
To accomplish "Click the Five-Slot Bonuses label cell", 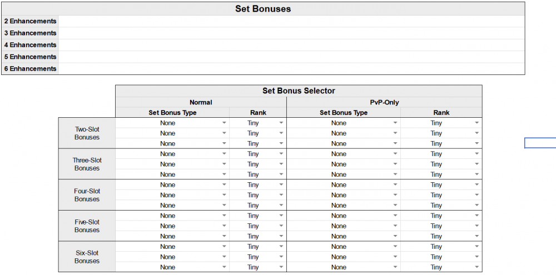I will [x=87, y=226].
